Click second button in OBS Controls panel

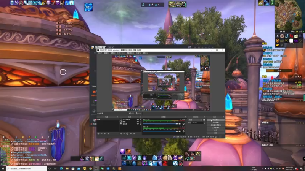click(216, 122)
